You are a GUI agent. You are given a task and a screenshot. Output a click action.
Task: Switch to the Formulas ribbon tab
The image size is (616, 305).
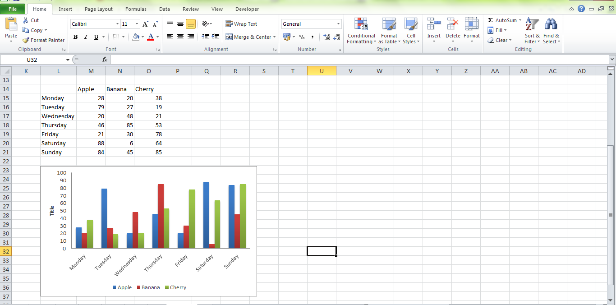coord(136,9)
